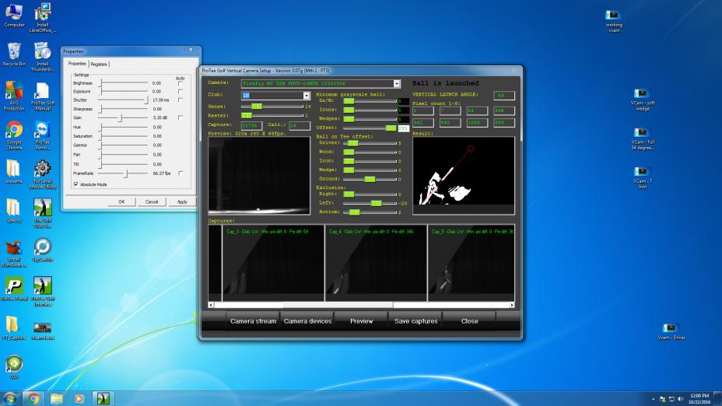Enable Auto checkbox for Brightness

[x=180, y=83]
